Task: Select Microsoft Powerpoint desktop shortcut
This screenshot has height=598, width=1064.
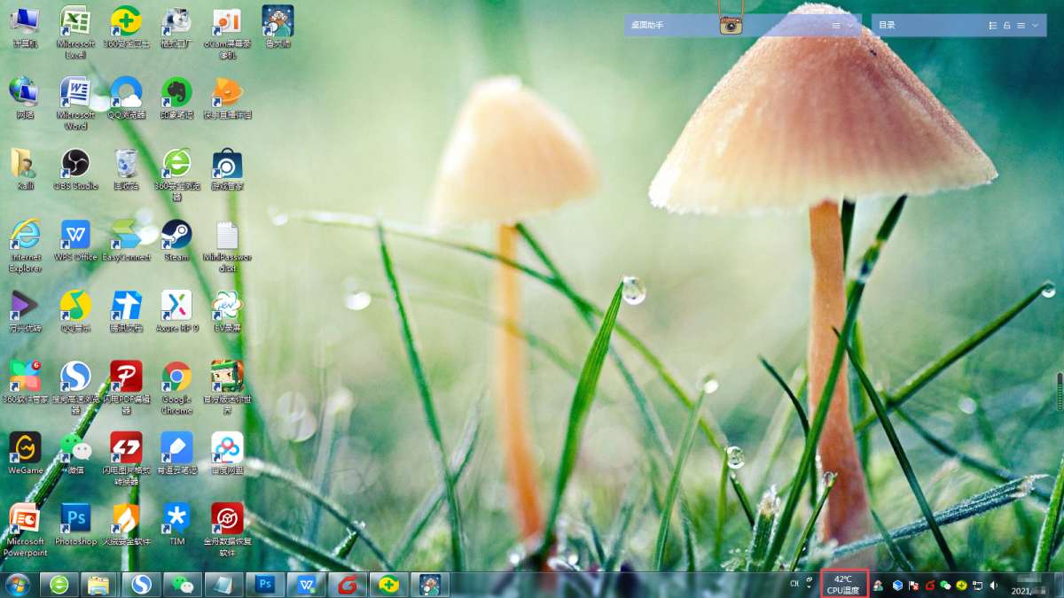Action: click(x=25, y=530)
